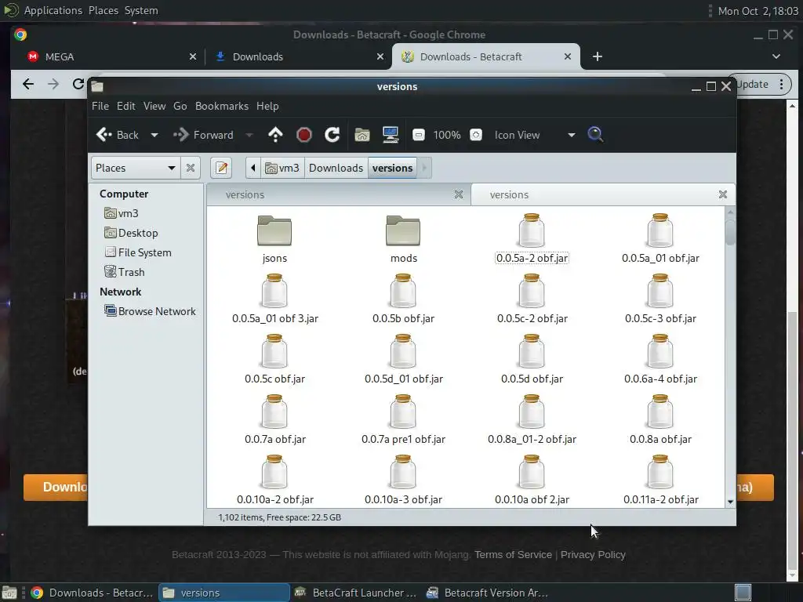
Task: Open Icon View mode dropdown
Action: click(x=535, y=135)
